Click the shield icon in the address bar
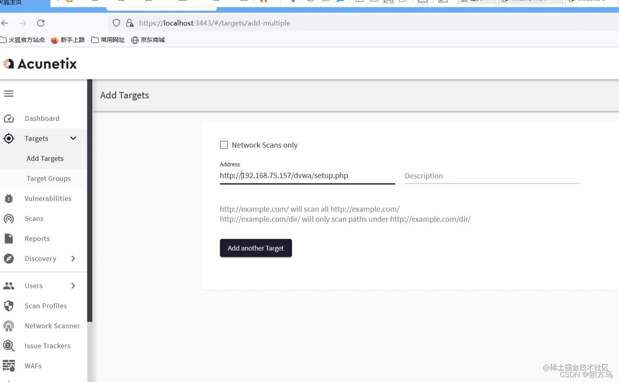The height and width of the screenshot is (382, 619). click(116, 23)
